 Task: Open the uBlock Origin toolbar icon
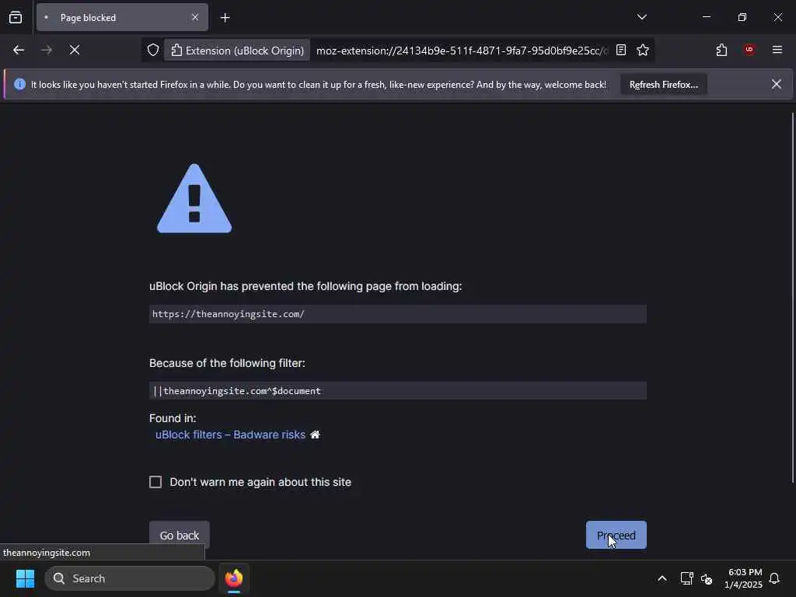tap(749, 50)
